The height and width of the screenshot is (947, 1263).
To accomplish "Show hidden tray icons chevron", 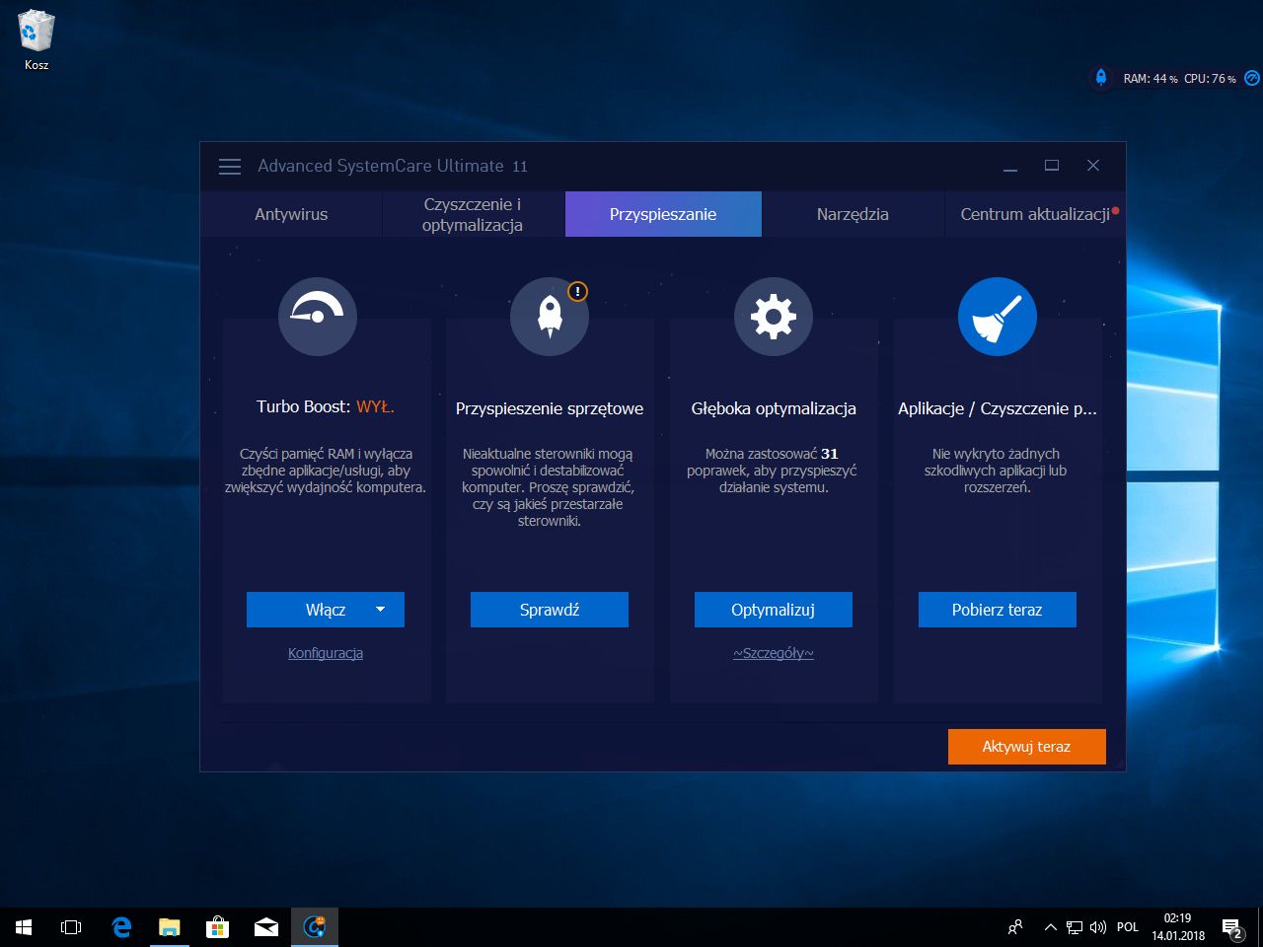I will [1050, 927].
